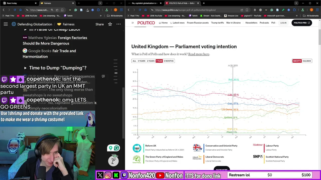Open site information icon in POLITICO address bar
Viewport: 321px width, 180px height.
click(x=152, y=10)
